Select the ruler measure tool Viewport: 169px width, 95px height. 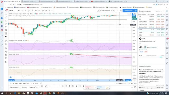point(6,41)
